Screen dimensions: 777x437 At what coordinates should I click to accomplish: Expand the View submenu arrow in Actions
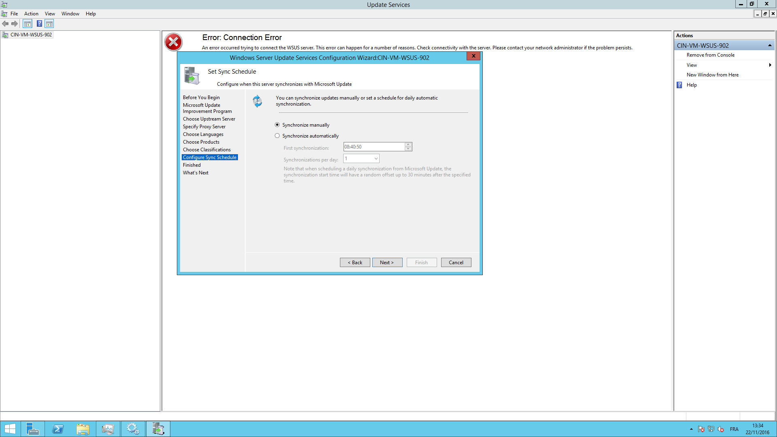click(770, 65)
